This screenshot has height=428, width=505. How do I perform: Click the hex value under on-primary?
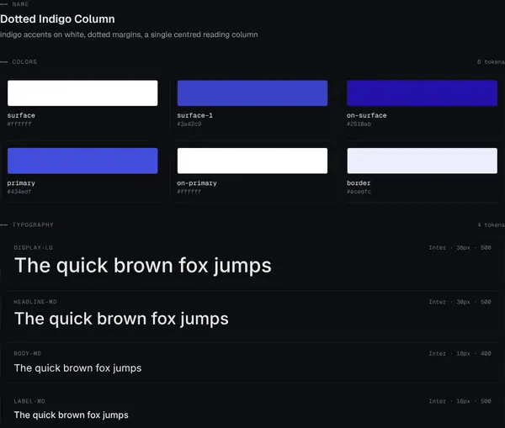click(x=189, y=192)
